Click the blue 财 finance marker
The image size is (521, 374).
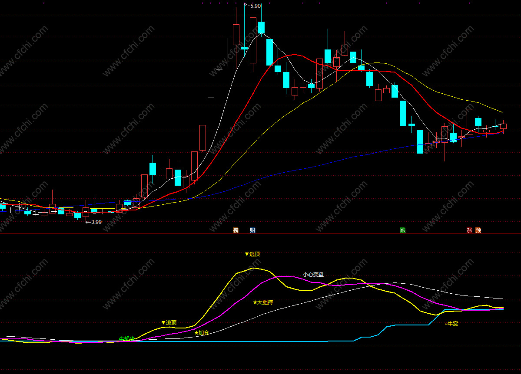point(252,230)
